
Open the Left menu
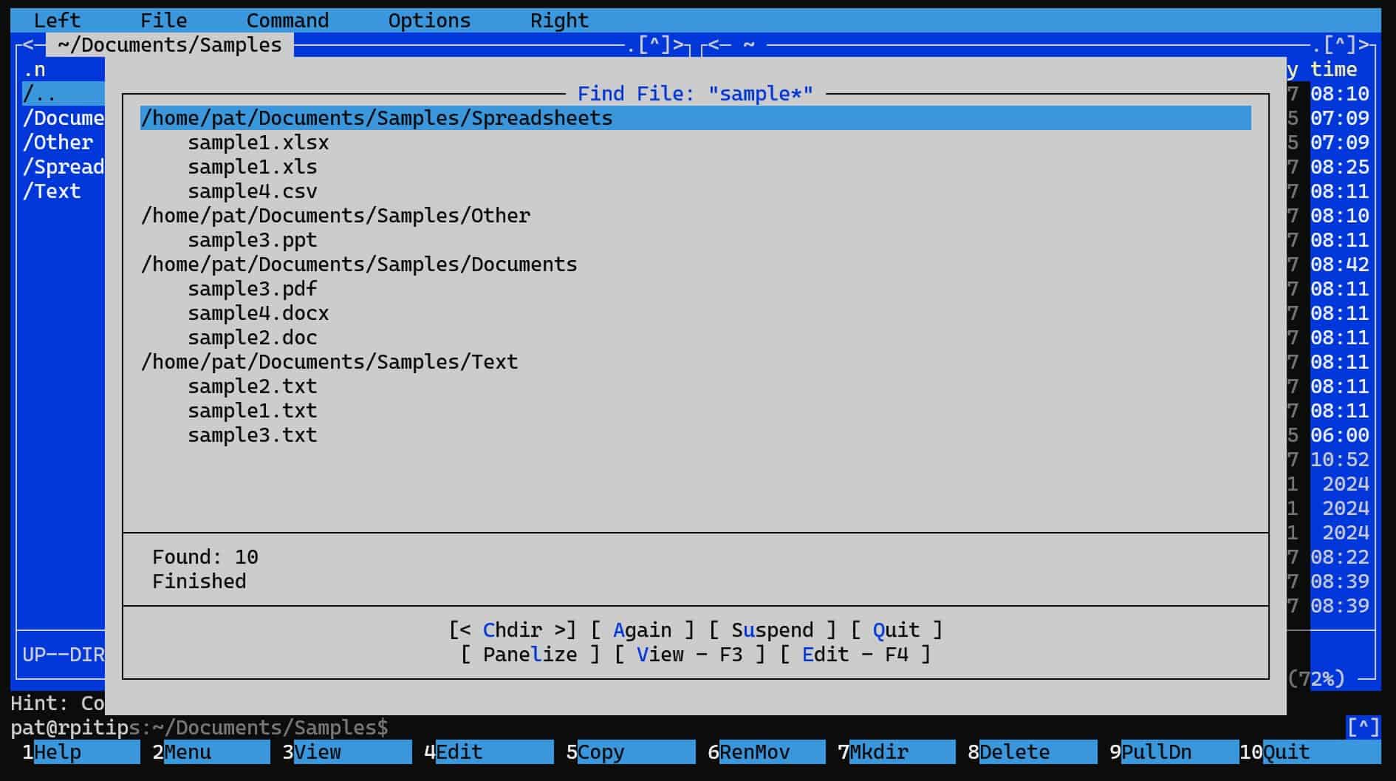point(57,21)
